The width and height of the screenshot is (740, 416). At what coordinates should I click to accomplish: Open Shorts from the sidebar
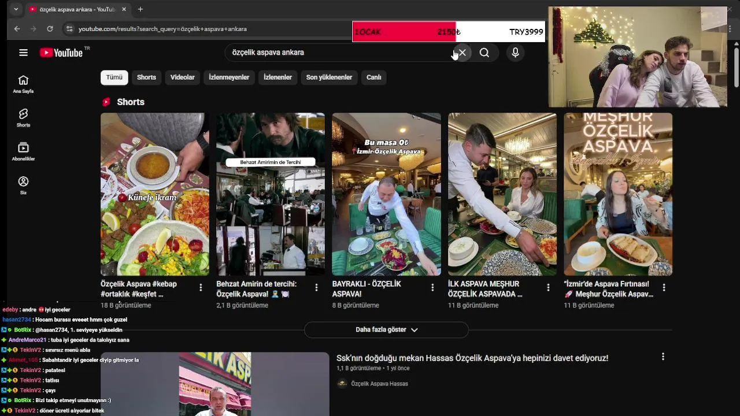pos(23,118)
